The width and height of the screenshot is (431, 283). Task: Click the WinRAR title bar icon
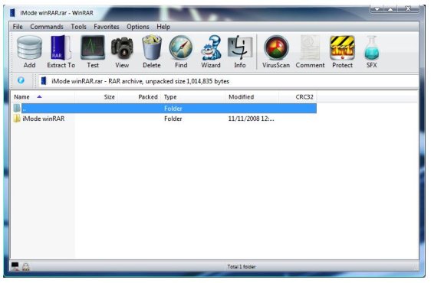[12, 12]
